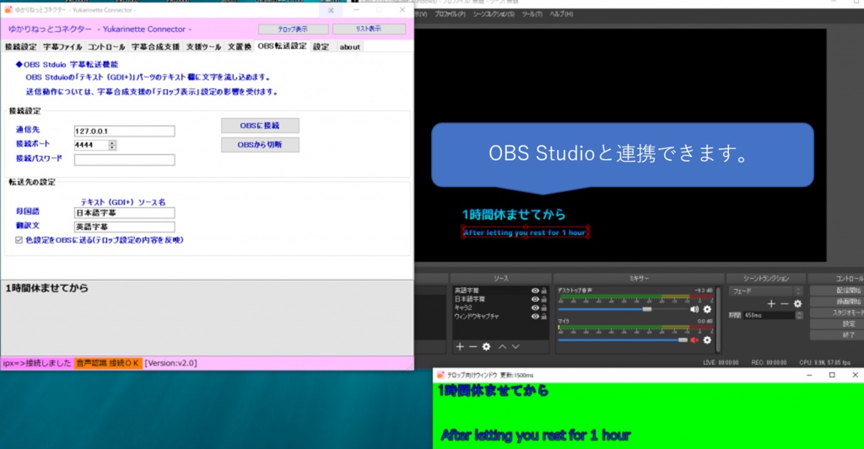
Task: Click the 通信先 address field 127.0.0.1
Action: coord(125,131)
